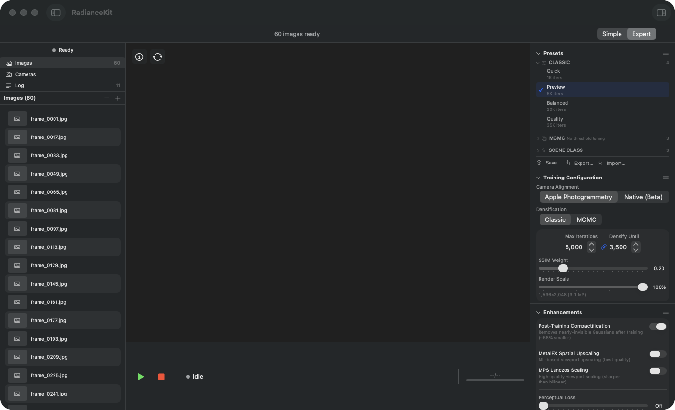Select the Quality 35K iters preset
This screenshot has width=675, height=410.
[x=603, y=122]
